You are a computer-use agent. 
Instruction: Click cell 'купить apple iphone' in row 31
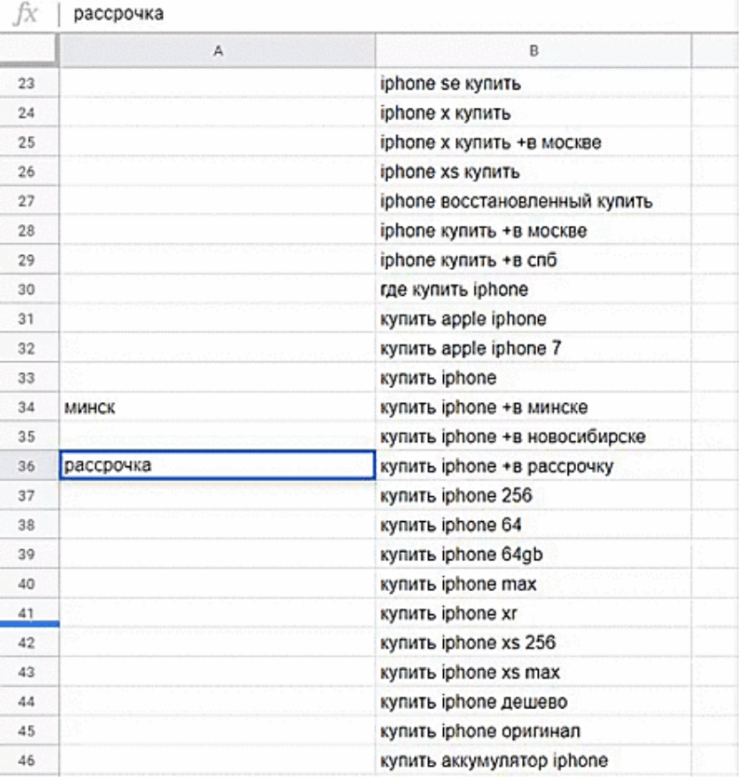click(533, 318)
